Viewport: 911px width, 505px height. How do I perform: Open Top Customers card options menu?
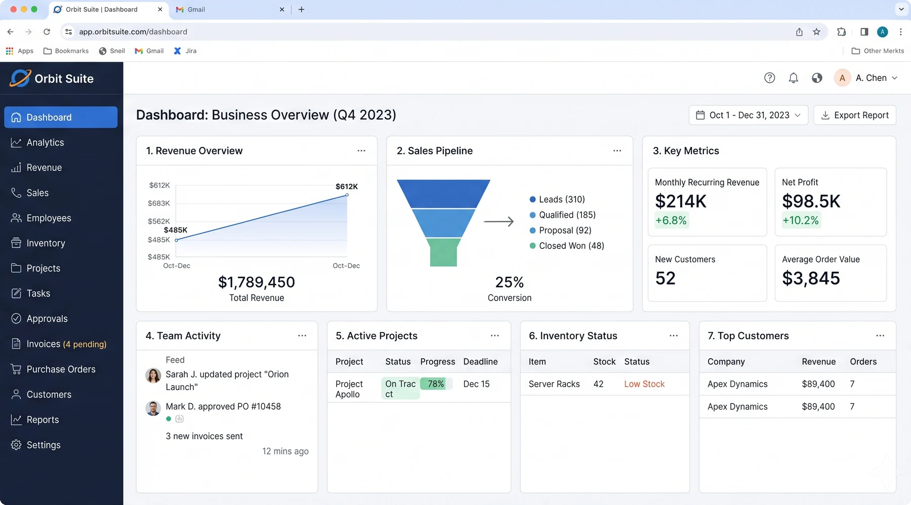click(x=880, y=335)
